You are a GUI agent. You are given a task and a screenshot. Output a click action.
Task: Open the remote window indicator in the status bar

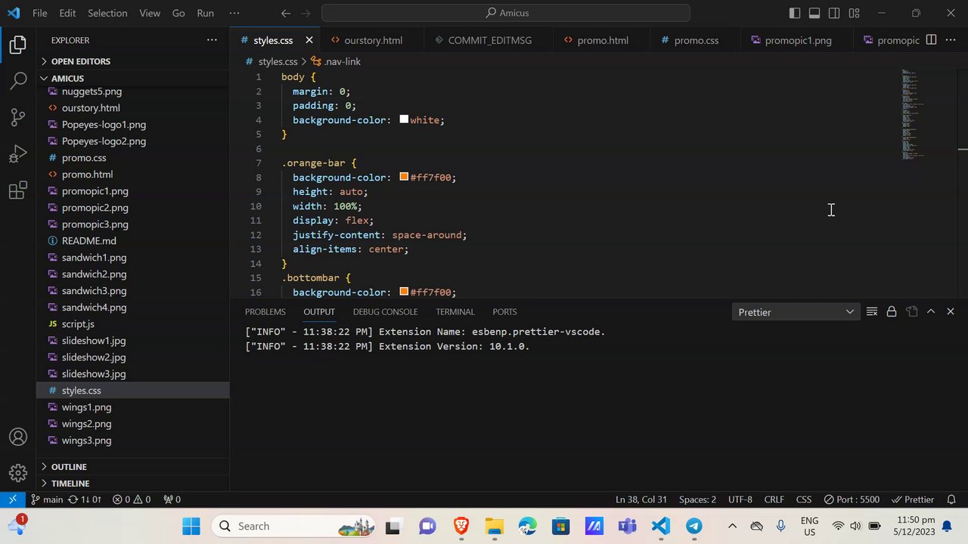(x=12, y=499)
